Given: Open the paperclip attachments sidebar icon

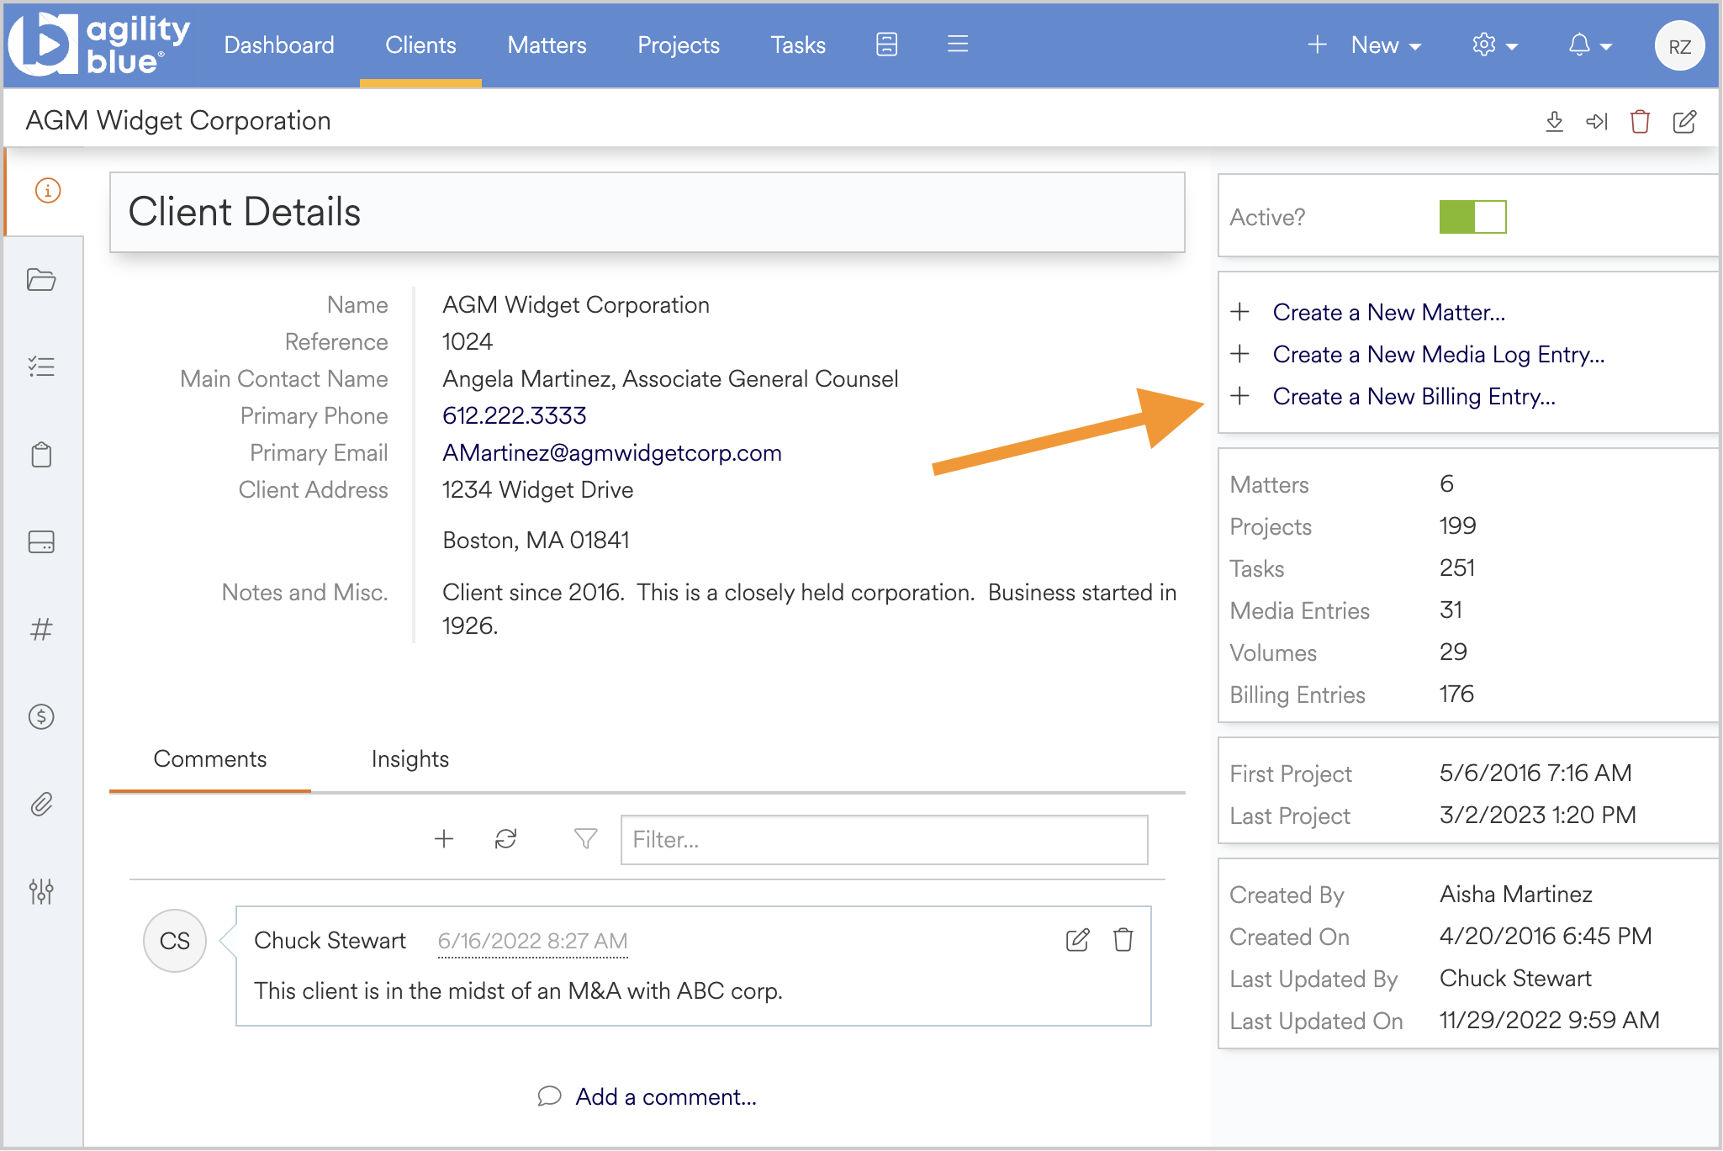Looking at the screenshot, I should point(41,805).
